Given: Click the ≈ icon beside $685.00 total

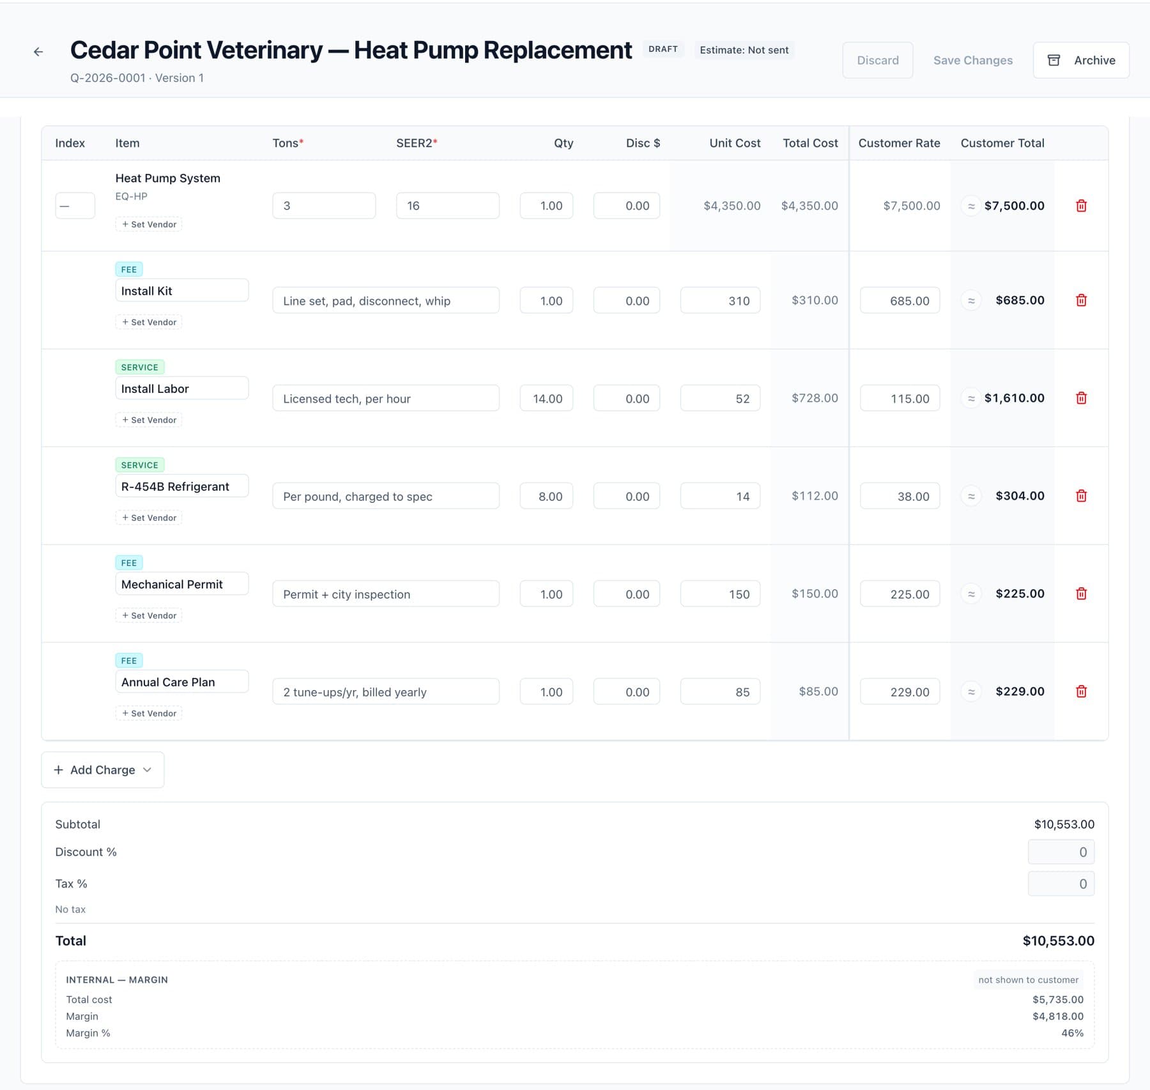Looking at the screenshot, I should [971, 300].
